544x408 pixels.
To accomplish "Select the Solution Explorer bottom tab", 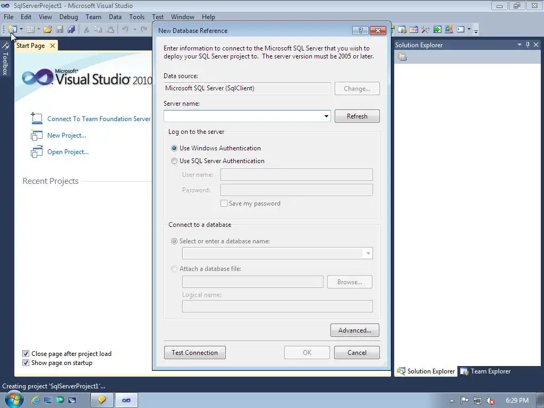I will click(426, 371).
